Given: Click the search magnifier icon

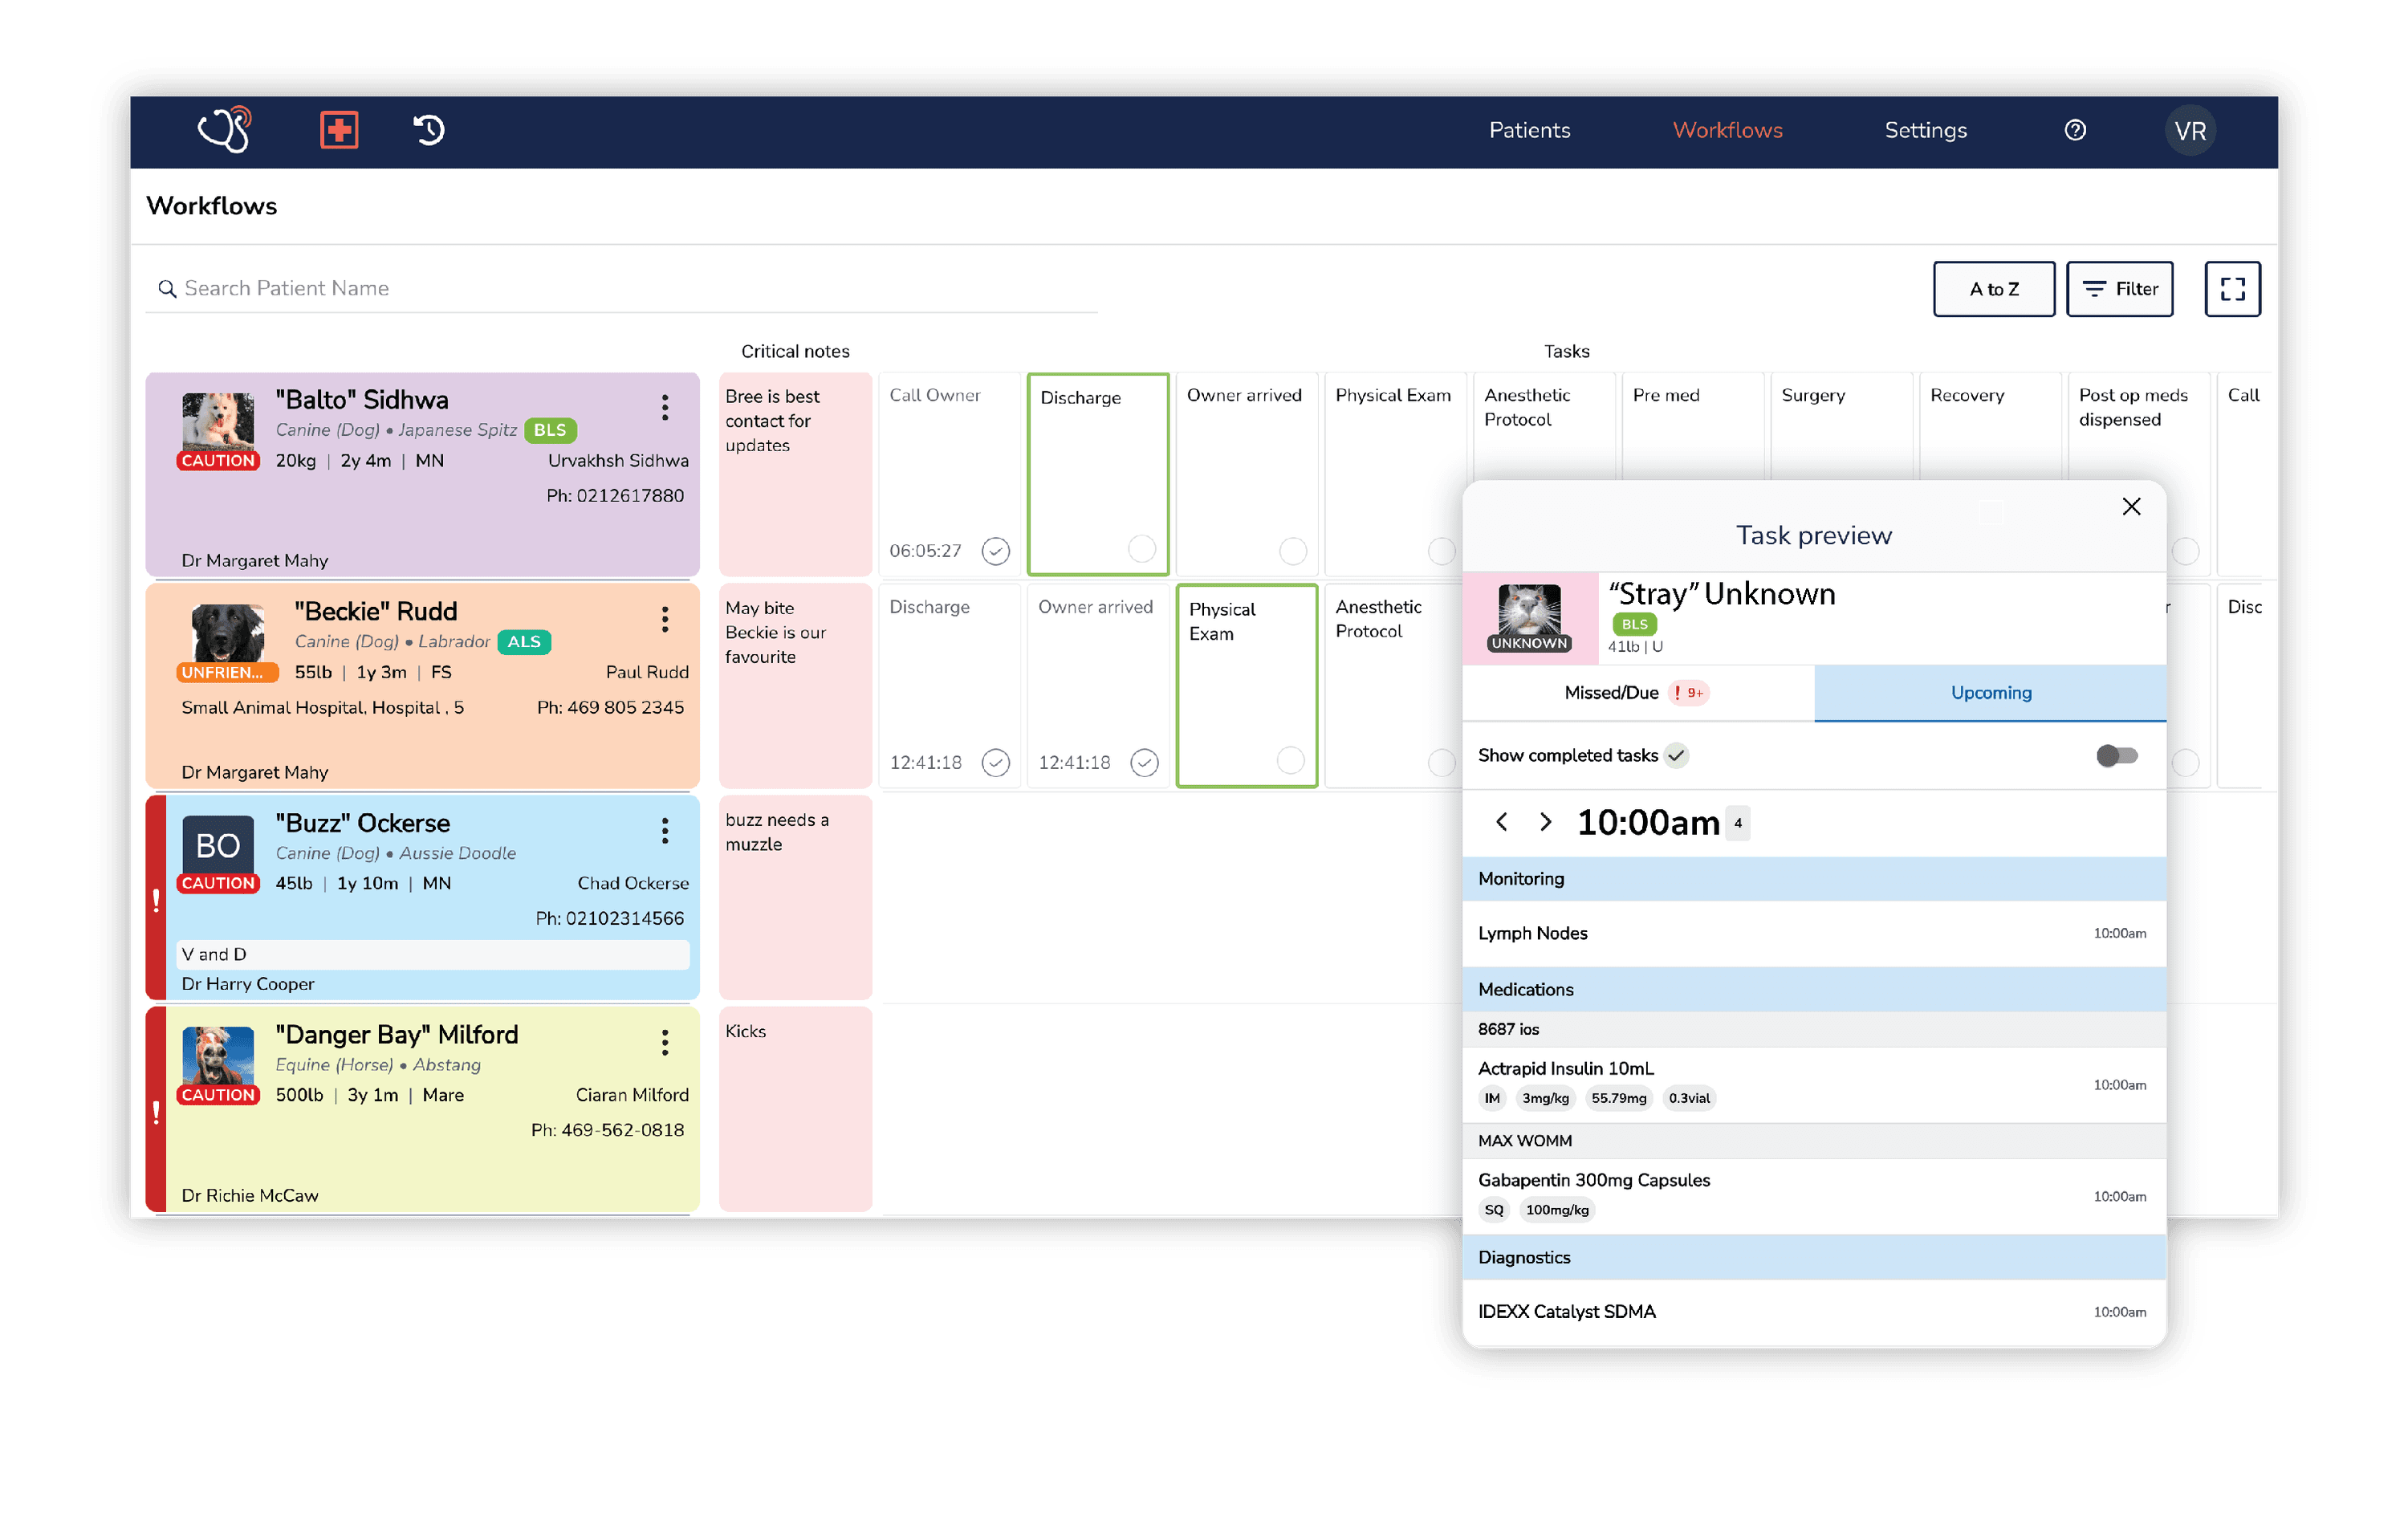Looking at the screenshot, I should [167, 289].
